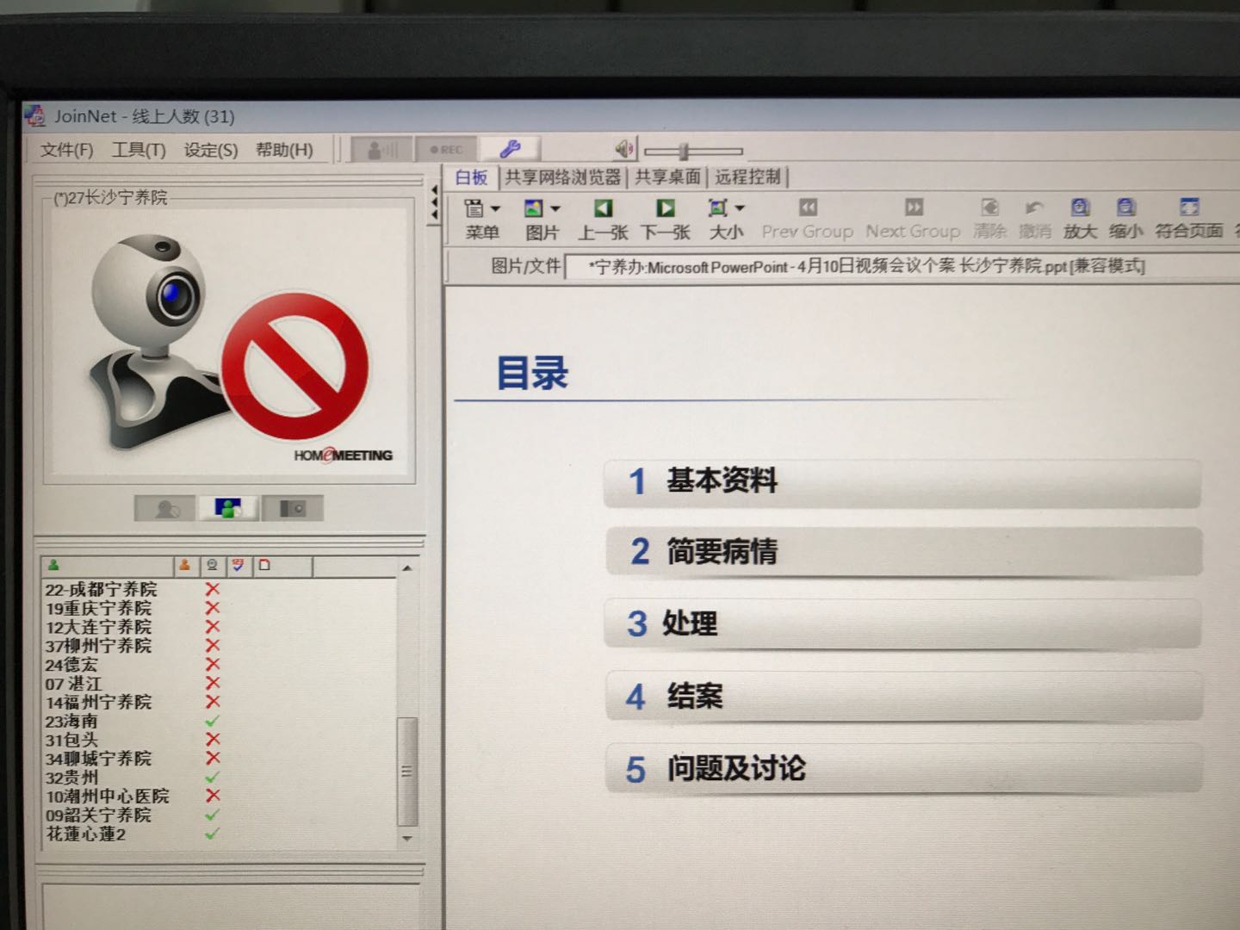Switch to the 共享网络浏览器 tab
This screenshot has height=930, width=1240.
[x=562, y=177]
